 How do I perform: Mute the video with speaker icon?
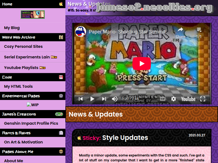[x=115, y=99]
